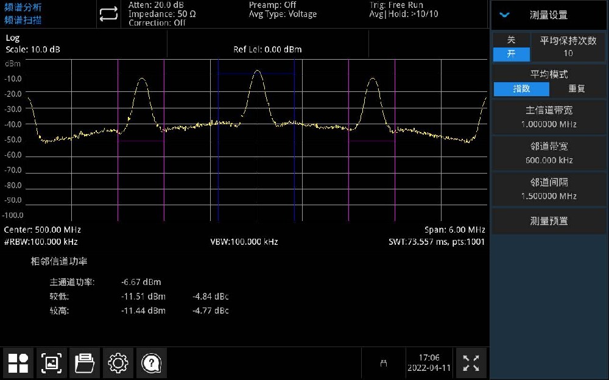Open the 频谱分析 mode selector
609x380 pixels.
(x=23, y=7)
